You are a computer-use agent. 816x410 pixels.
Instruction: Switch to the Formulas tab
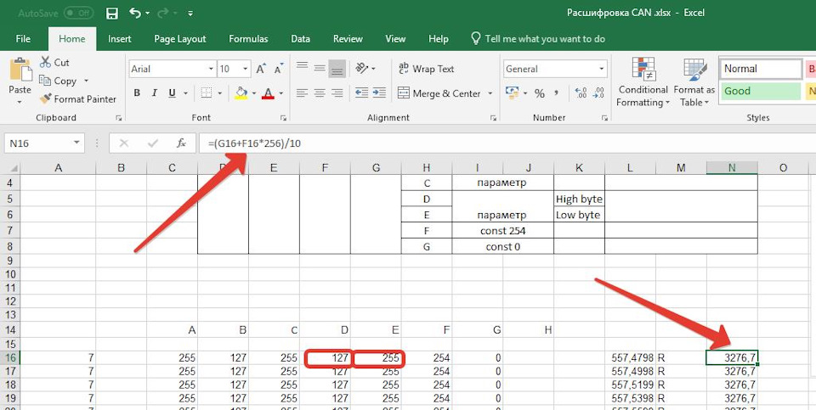[248, 39]
